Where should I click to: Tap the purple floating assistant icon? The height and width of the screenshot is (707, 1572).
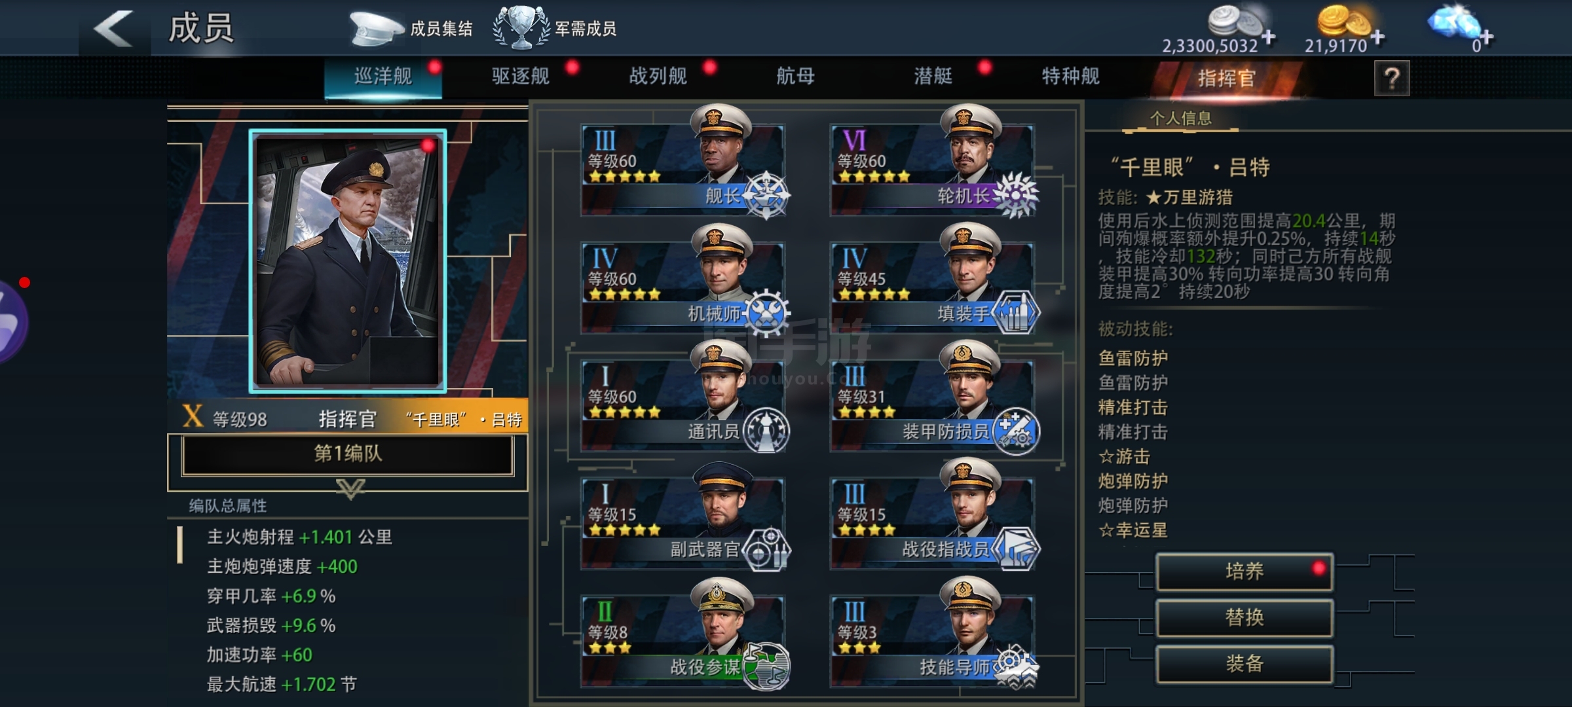(12, 321)
